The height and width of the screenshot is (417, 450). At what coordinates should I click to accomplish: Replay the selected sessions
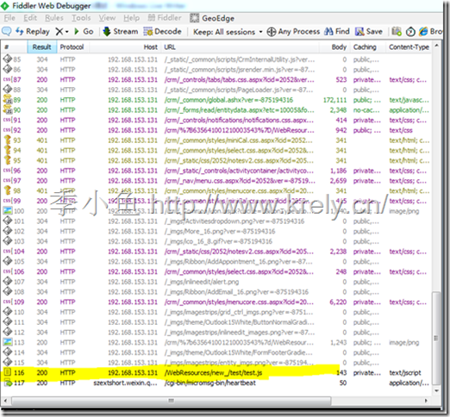[x=33, y=31]
